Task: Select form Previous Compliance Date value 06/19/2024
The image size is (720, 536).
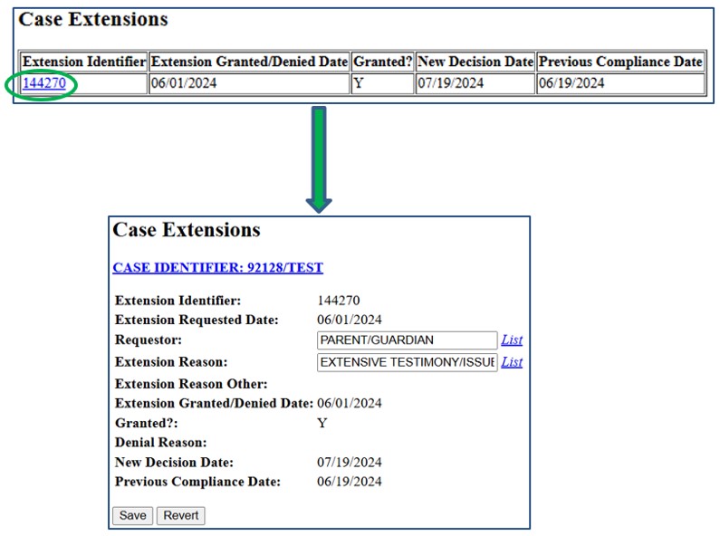Action: [350, 482]
